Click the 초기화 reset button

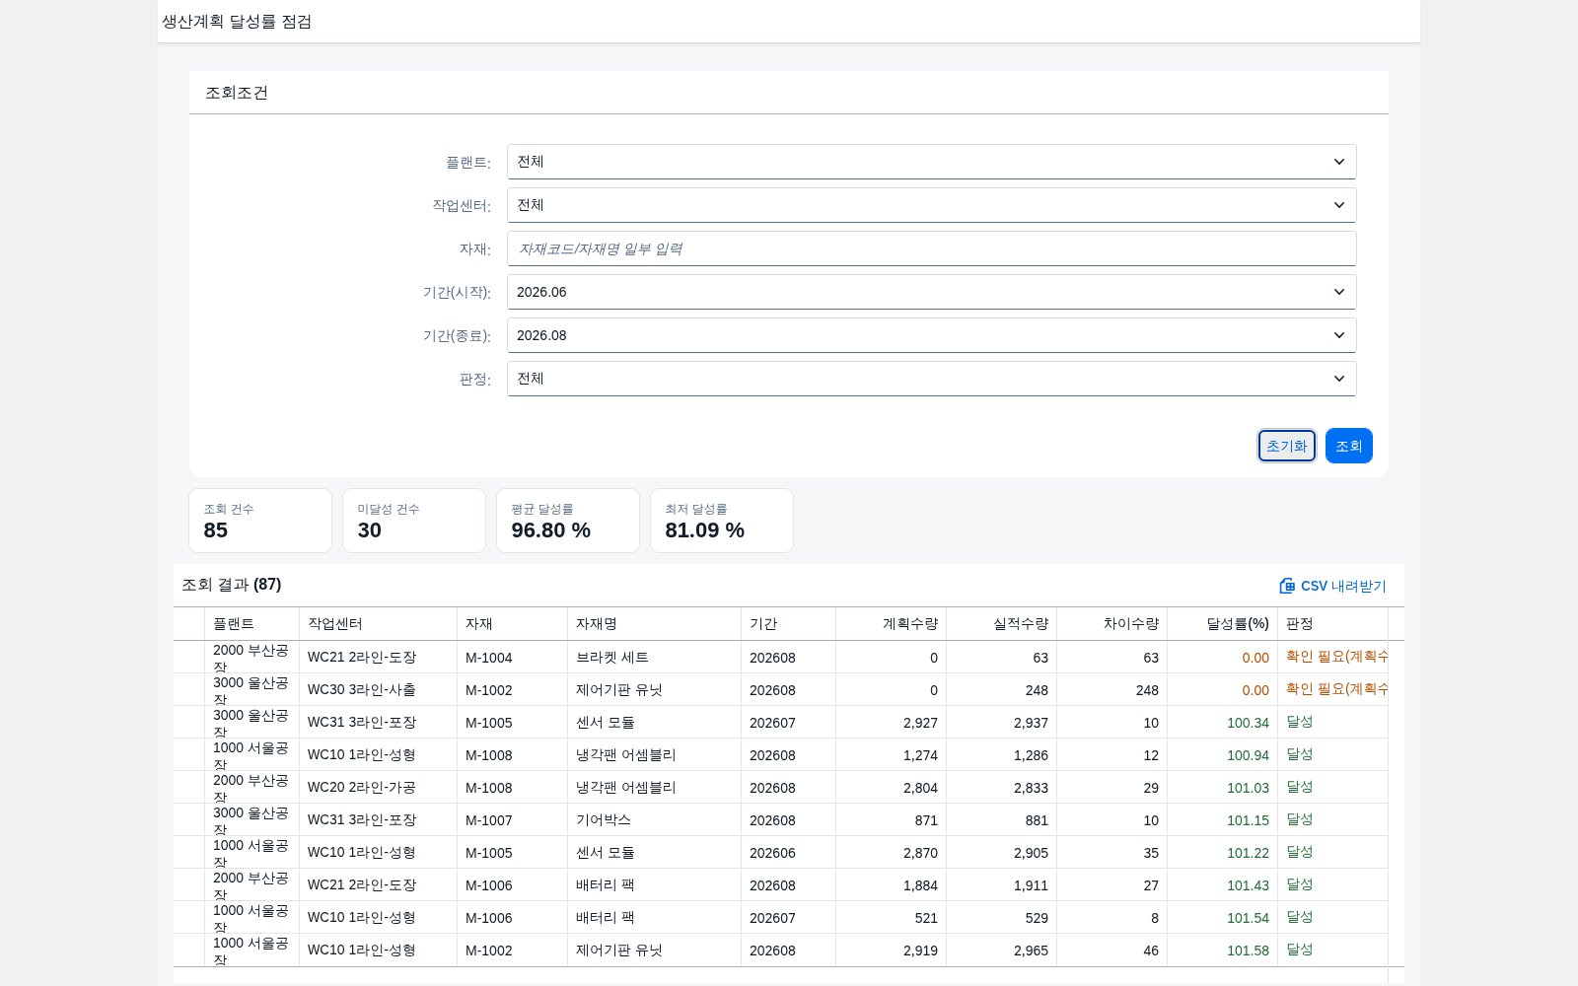(1287, 446)
